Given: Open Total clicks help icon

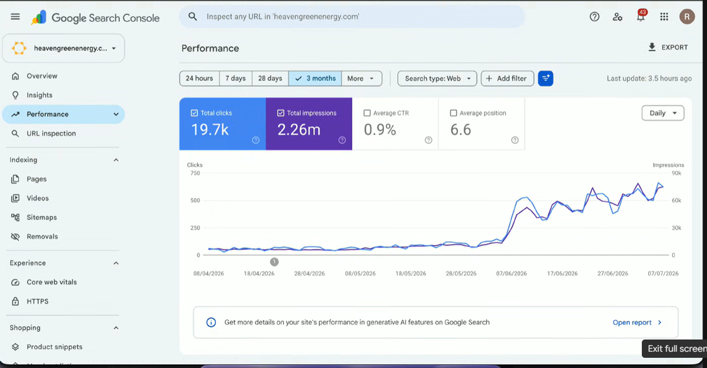Looking at the screenshot, I should pyautogui.click(x=256, y=140).
